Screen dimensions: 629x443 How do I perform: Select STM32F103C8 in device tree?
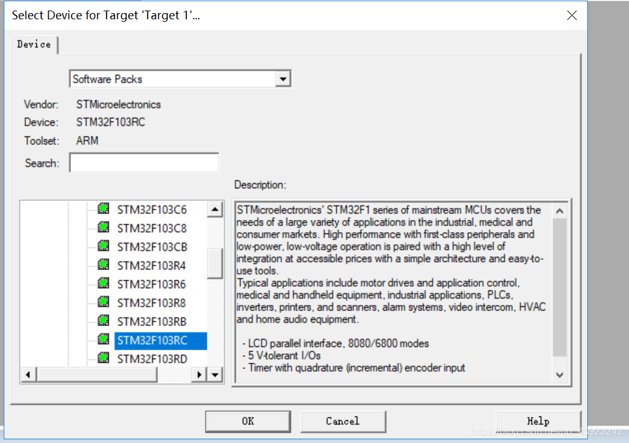pyautogui.click(x=152, y=228)
